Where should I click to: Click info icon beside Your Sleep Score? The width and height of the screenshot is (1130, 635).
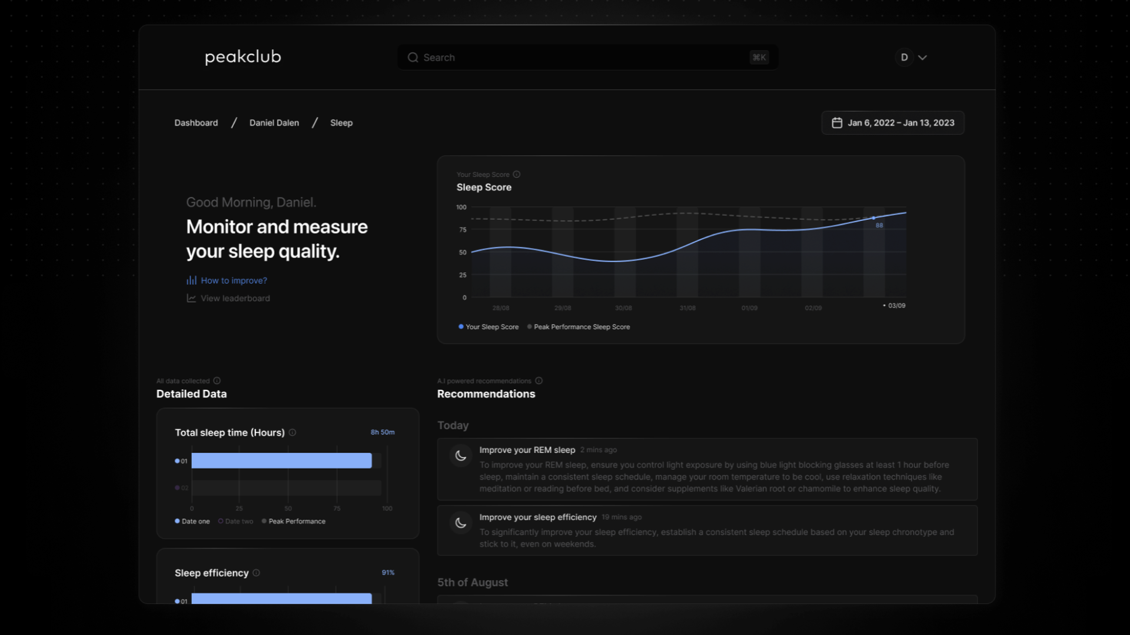(516, 175)
